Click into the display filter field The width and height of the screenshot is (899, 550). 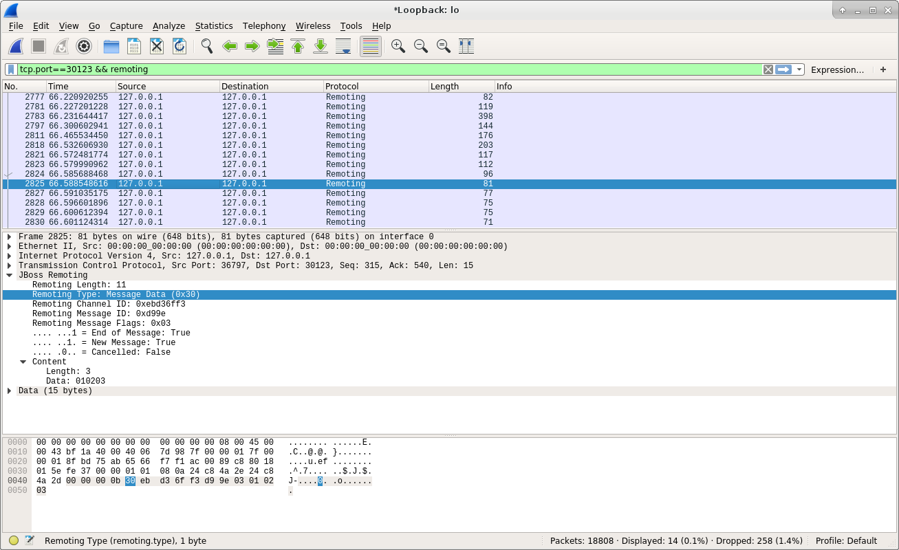tap(389, 69)
